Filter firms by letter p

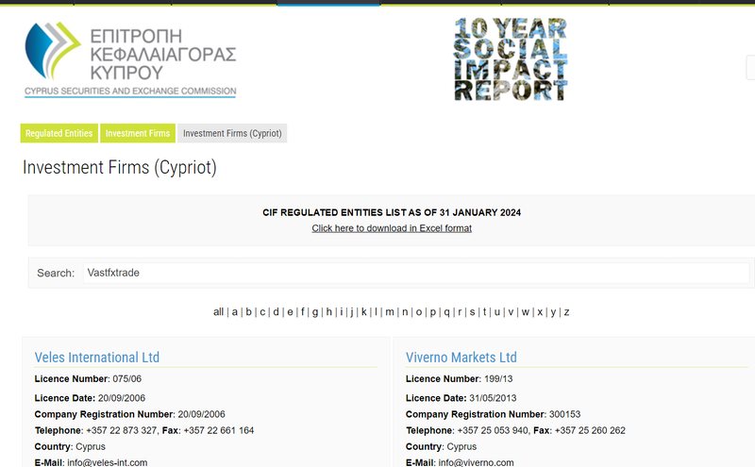[433, 312]
